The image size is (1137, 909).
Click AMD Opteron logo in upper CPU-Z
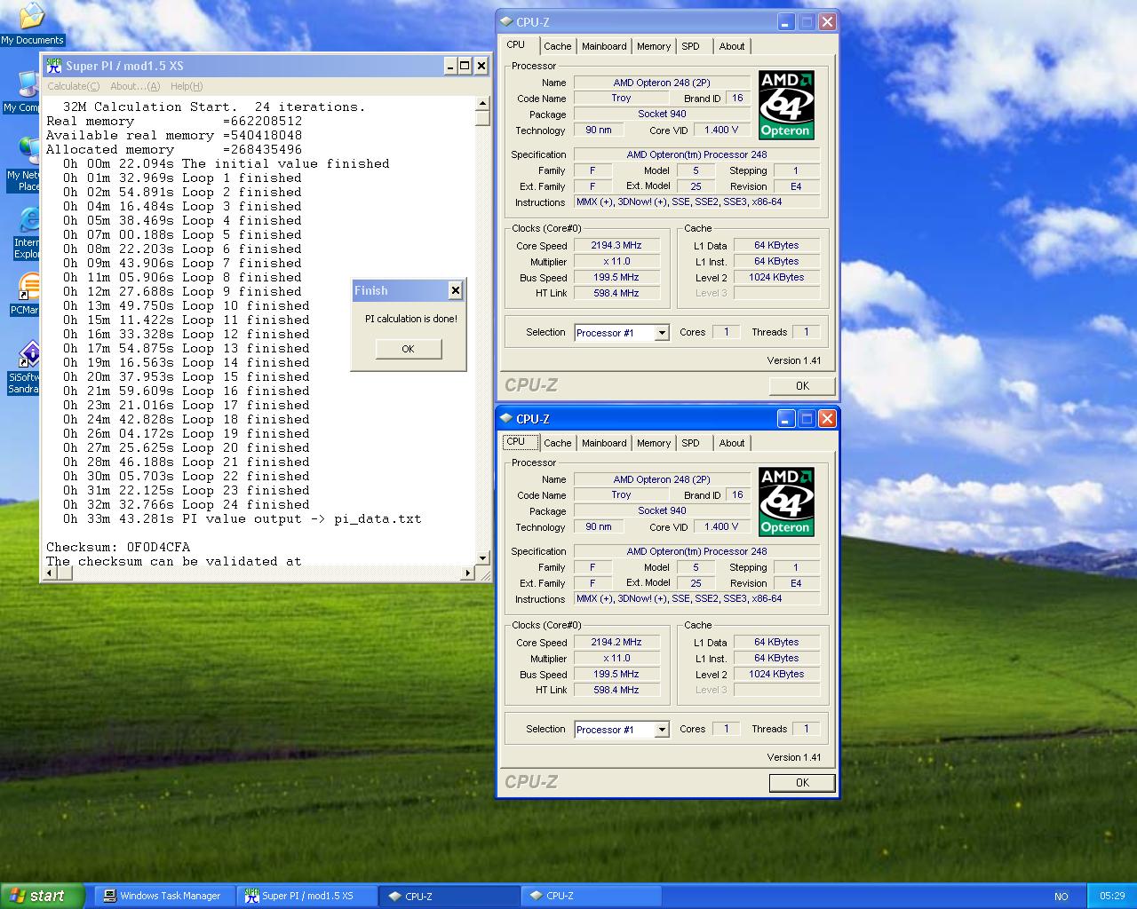786,105
